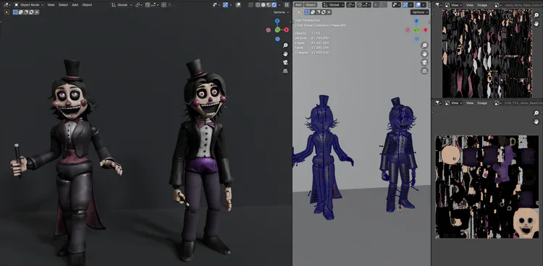Click the red X axis on the navigation gizmo

pos(287,30)
